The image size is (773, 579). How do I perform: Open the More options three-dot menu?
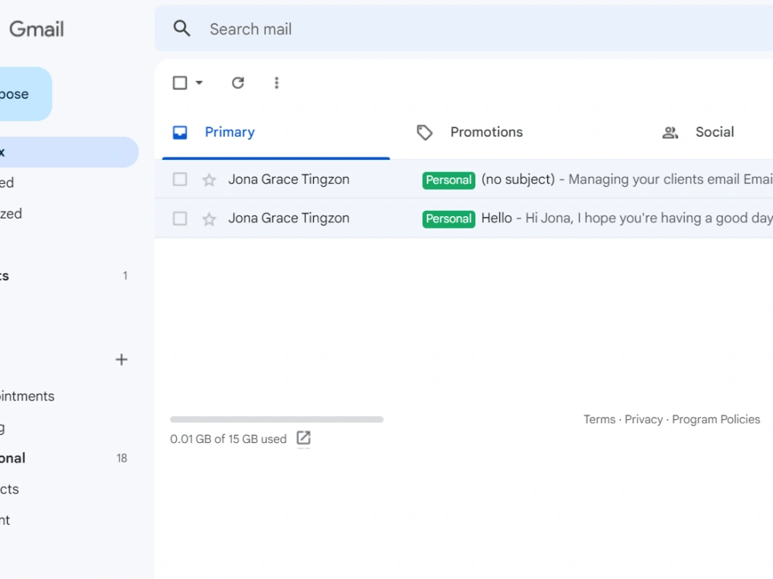[x=277, y=83]
